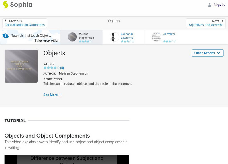The image size is (228, 164).
Task: Click star rating under LaShanda Lawrence
Action: tap(127, 41)
